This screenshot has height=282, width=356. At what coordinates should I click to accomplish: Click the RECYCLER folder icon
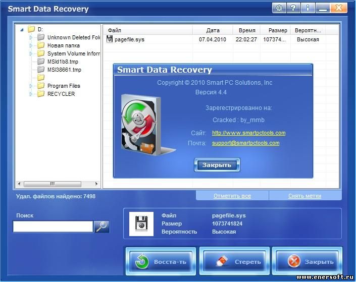click(x=41, y=94)
